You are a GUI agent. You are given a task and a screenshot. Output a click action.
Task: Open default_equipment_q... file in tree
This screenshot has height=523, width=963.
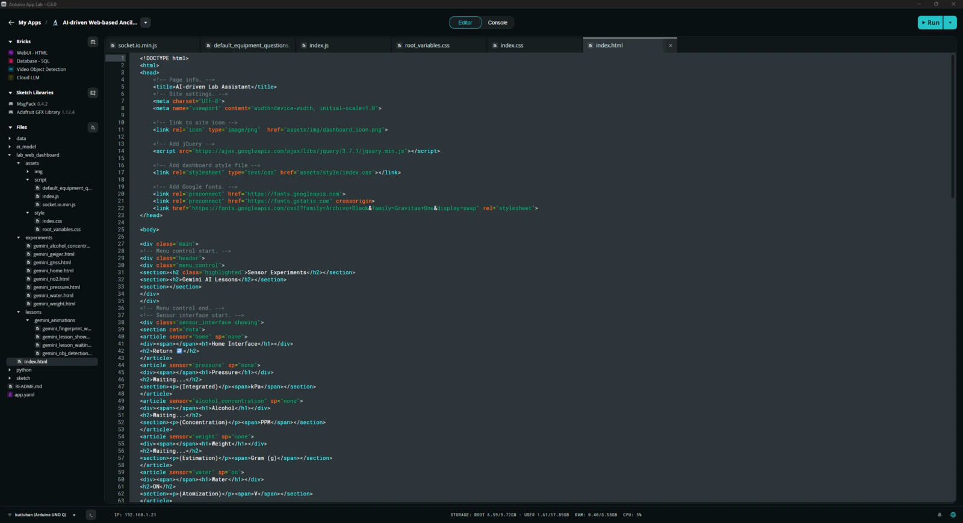63,188
